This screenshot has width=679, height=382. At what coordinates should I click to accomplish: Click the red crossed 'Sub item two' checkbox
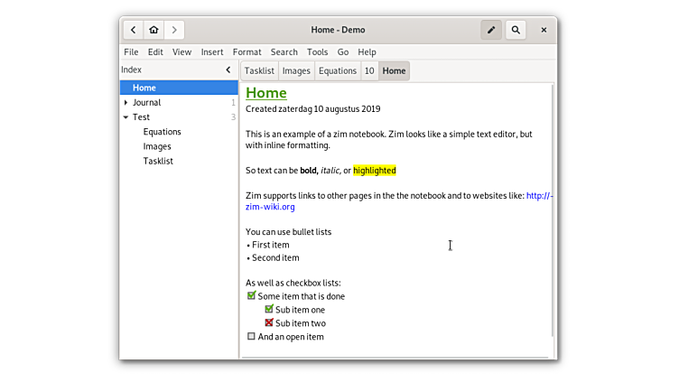(269, 322)
